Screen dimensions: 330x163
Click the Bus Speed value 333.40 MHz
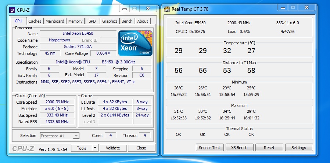[x=57, y=115]
